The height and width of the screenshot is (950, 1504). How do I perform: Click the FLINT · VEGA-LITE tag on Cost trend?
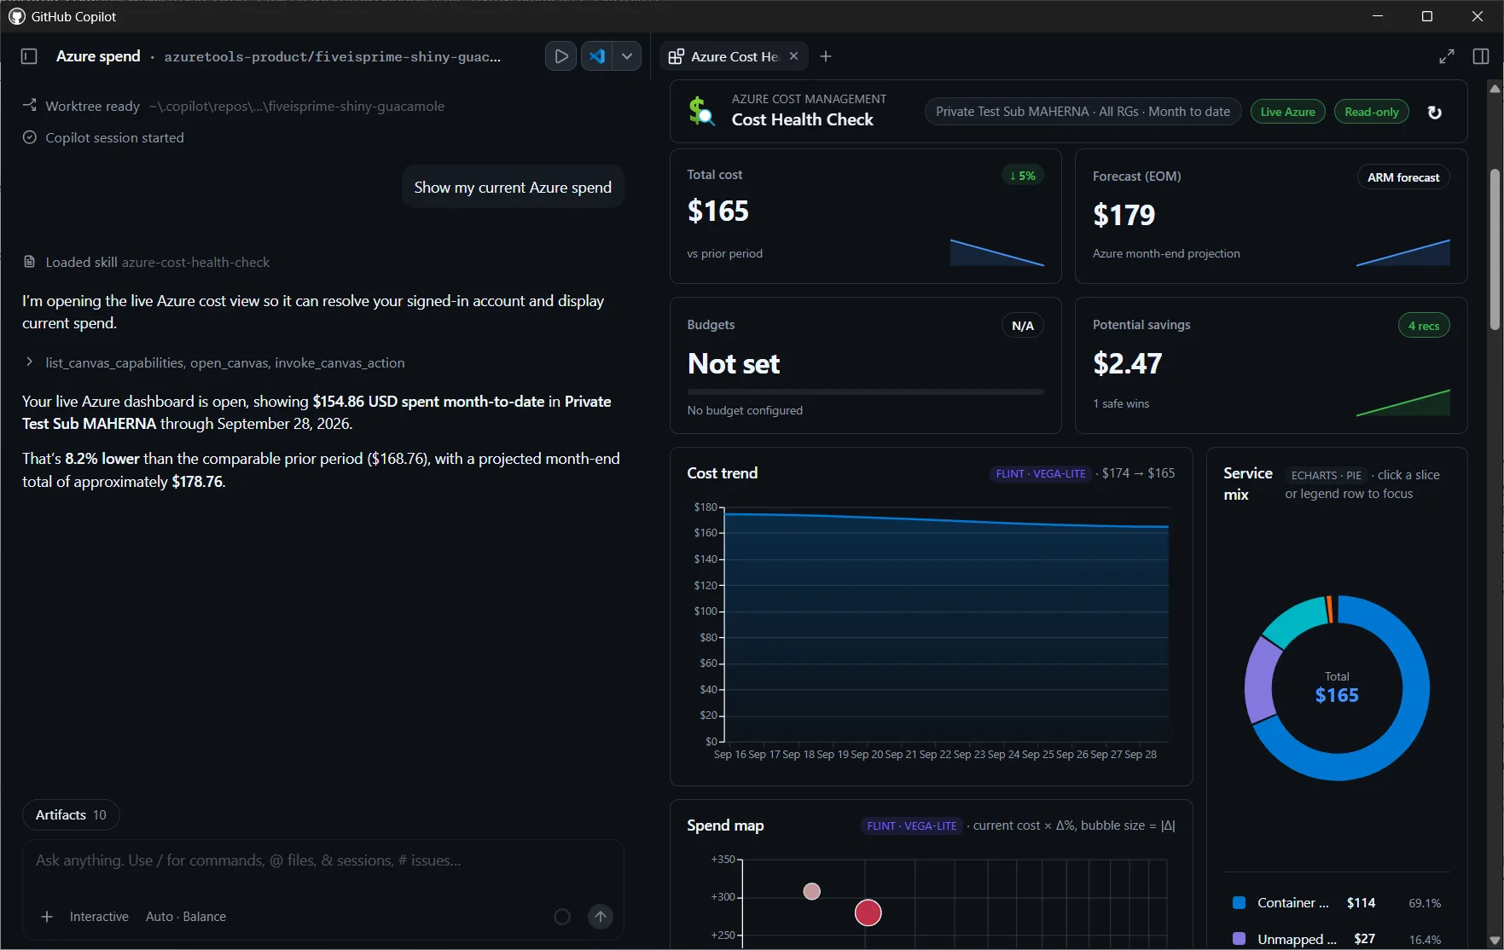[1041, 473]
